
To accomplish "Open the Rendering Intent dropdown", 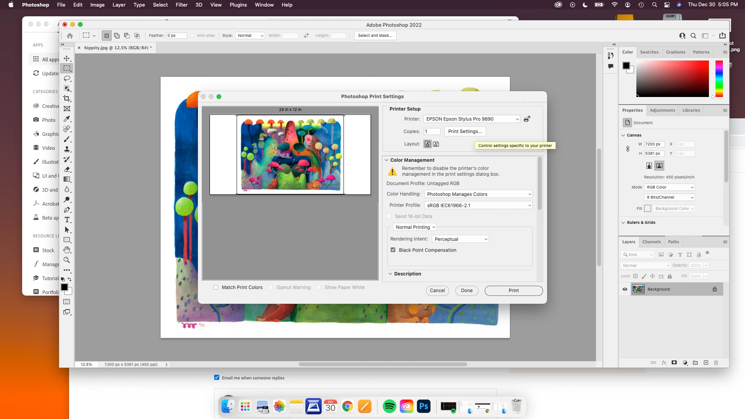I will tap(460, 239).
